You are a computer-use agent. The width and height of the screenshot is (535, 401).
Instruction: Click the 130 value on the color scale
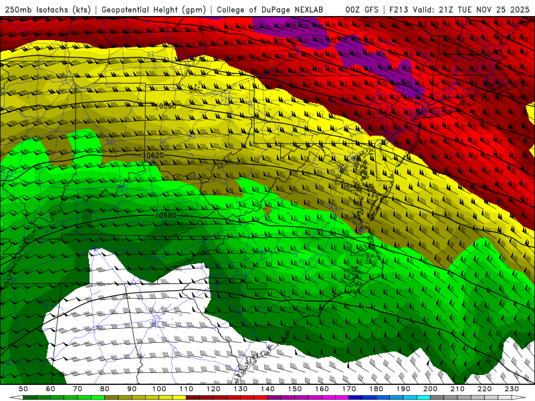(x=240, y=389)
